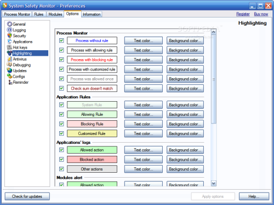Viewport: 274px width, 205px height.
Task: Click the scrollbar up arrow
Action: point(213,32)
